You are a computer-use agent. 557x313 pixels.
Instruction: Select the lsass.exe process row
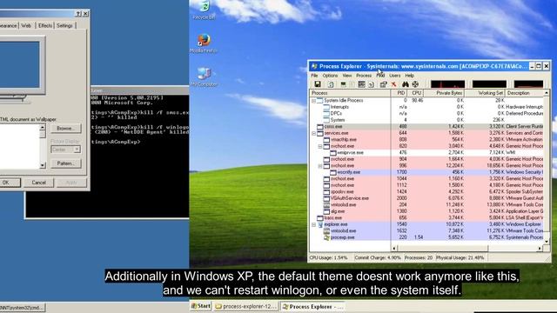coord(426,218)
